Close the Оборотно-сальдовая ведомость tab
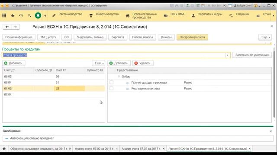 click(70, 149)
